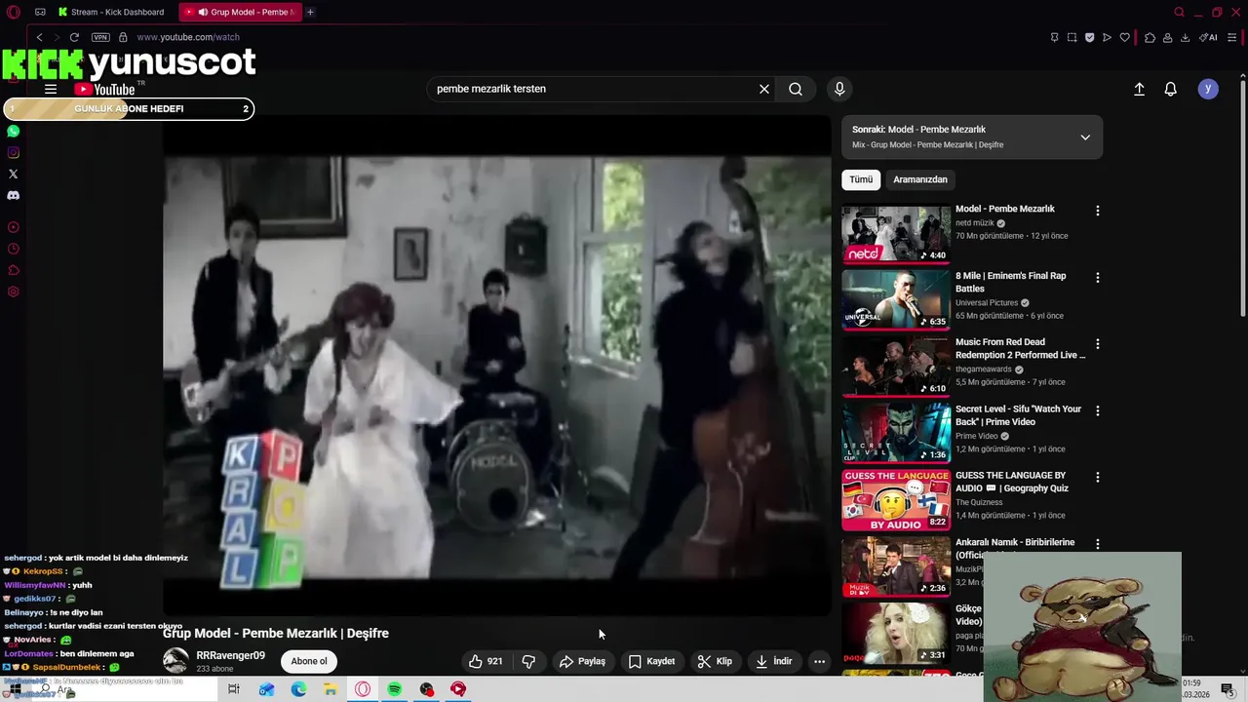
Task: Open the account avatar 'y' menu
Action: point(1208,89)
